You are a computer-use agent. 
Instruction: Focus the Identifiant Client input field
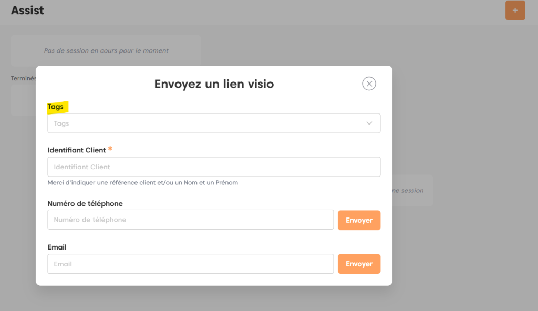click(214, 167)
